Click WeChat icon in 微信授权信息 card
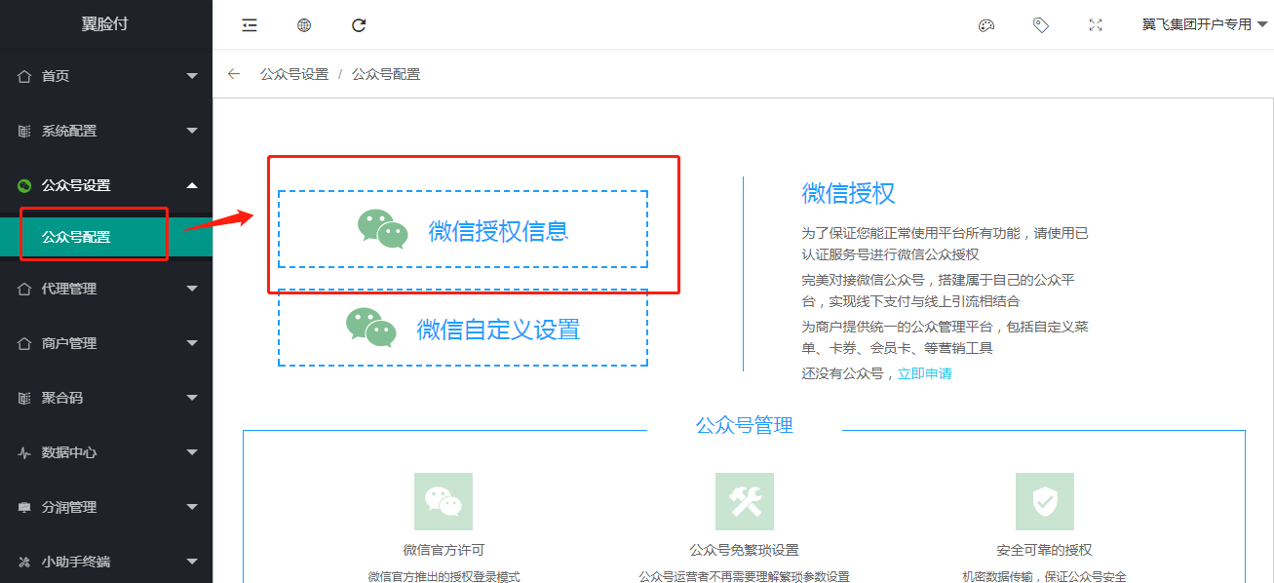The height and width of the screenshot is (583, 1274). point(382,229)
